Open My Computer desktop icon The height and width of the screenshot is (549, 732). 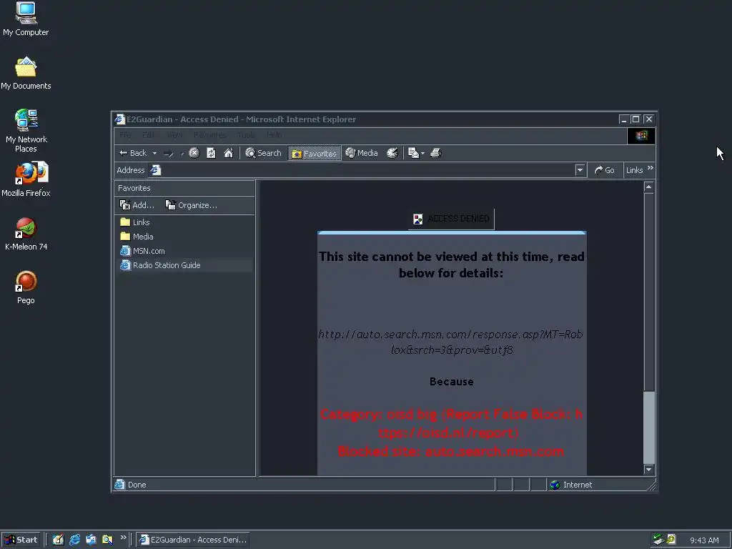point(26,19)
